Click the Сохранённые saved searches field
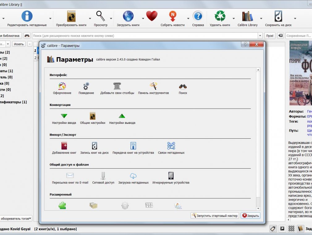This screenshot has width=312, height=235. pos(299,36)
